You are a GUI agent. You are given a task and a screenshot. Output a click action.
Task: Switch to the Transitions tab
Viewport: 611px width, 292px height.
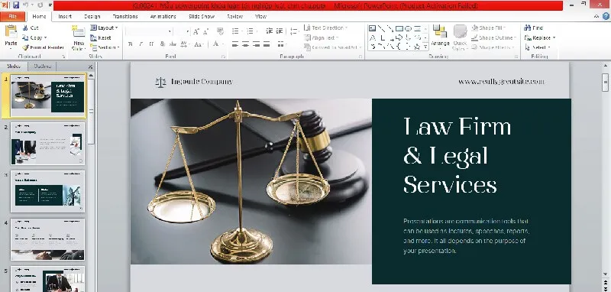click(x=125, y=16)
